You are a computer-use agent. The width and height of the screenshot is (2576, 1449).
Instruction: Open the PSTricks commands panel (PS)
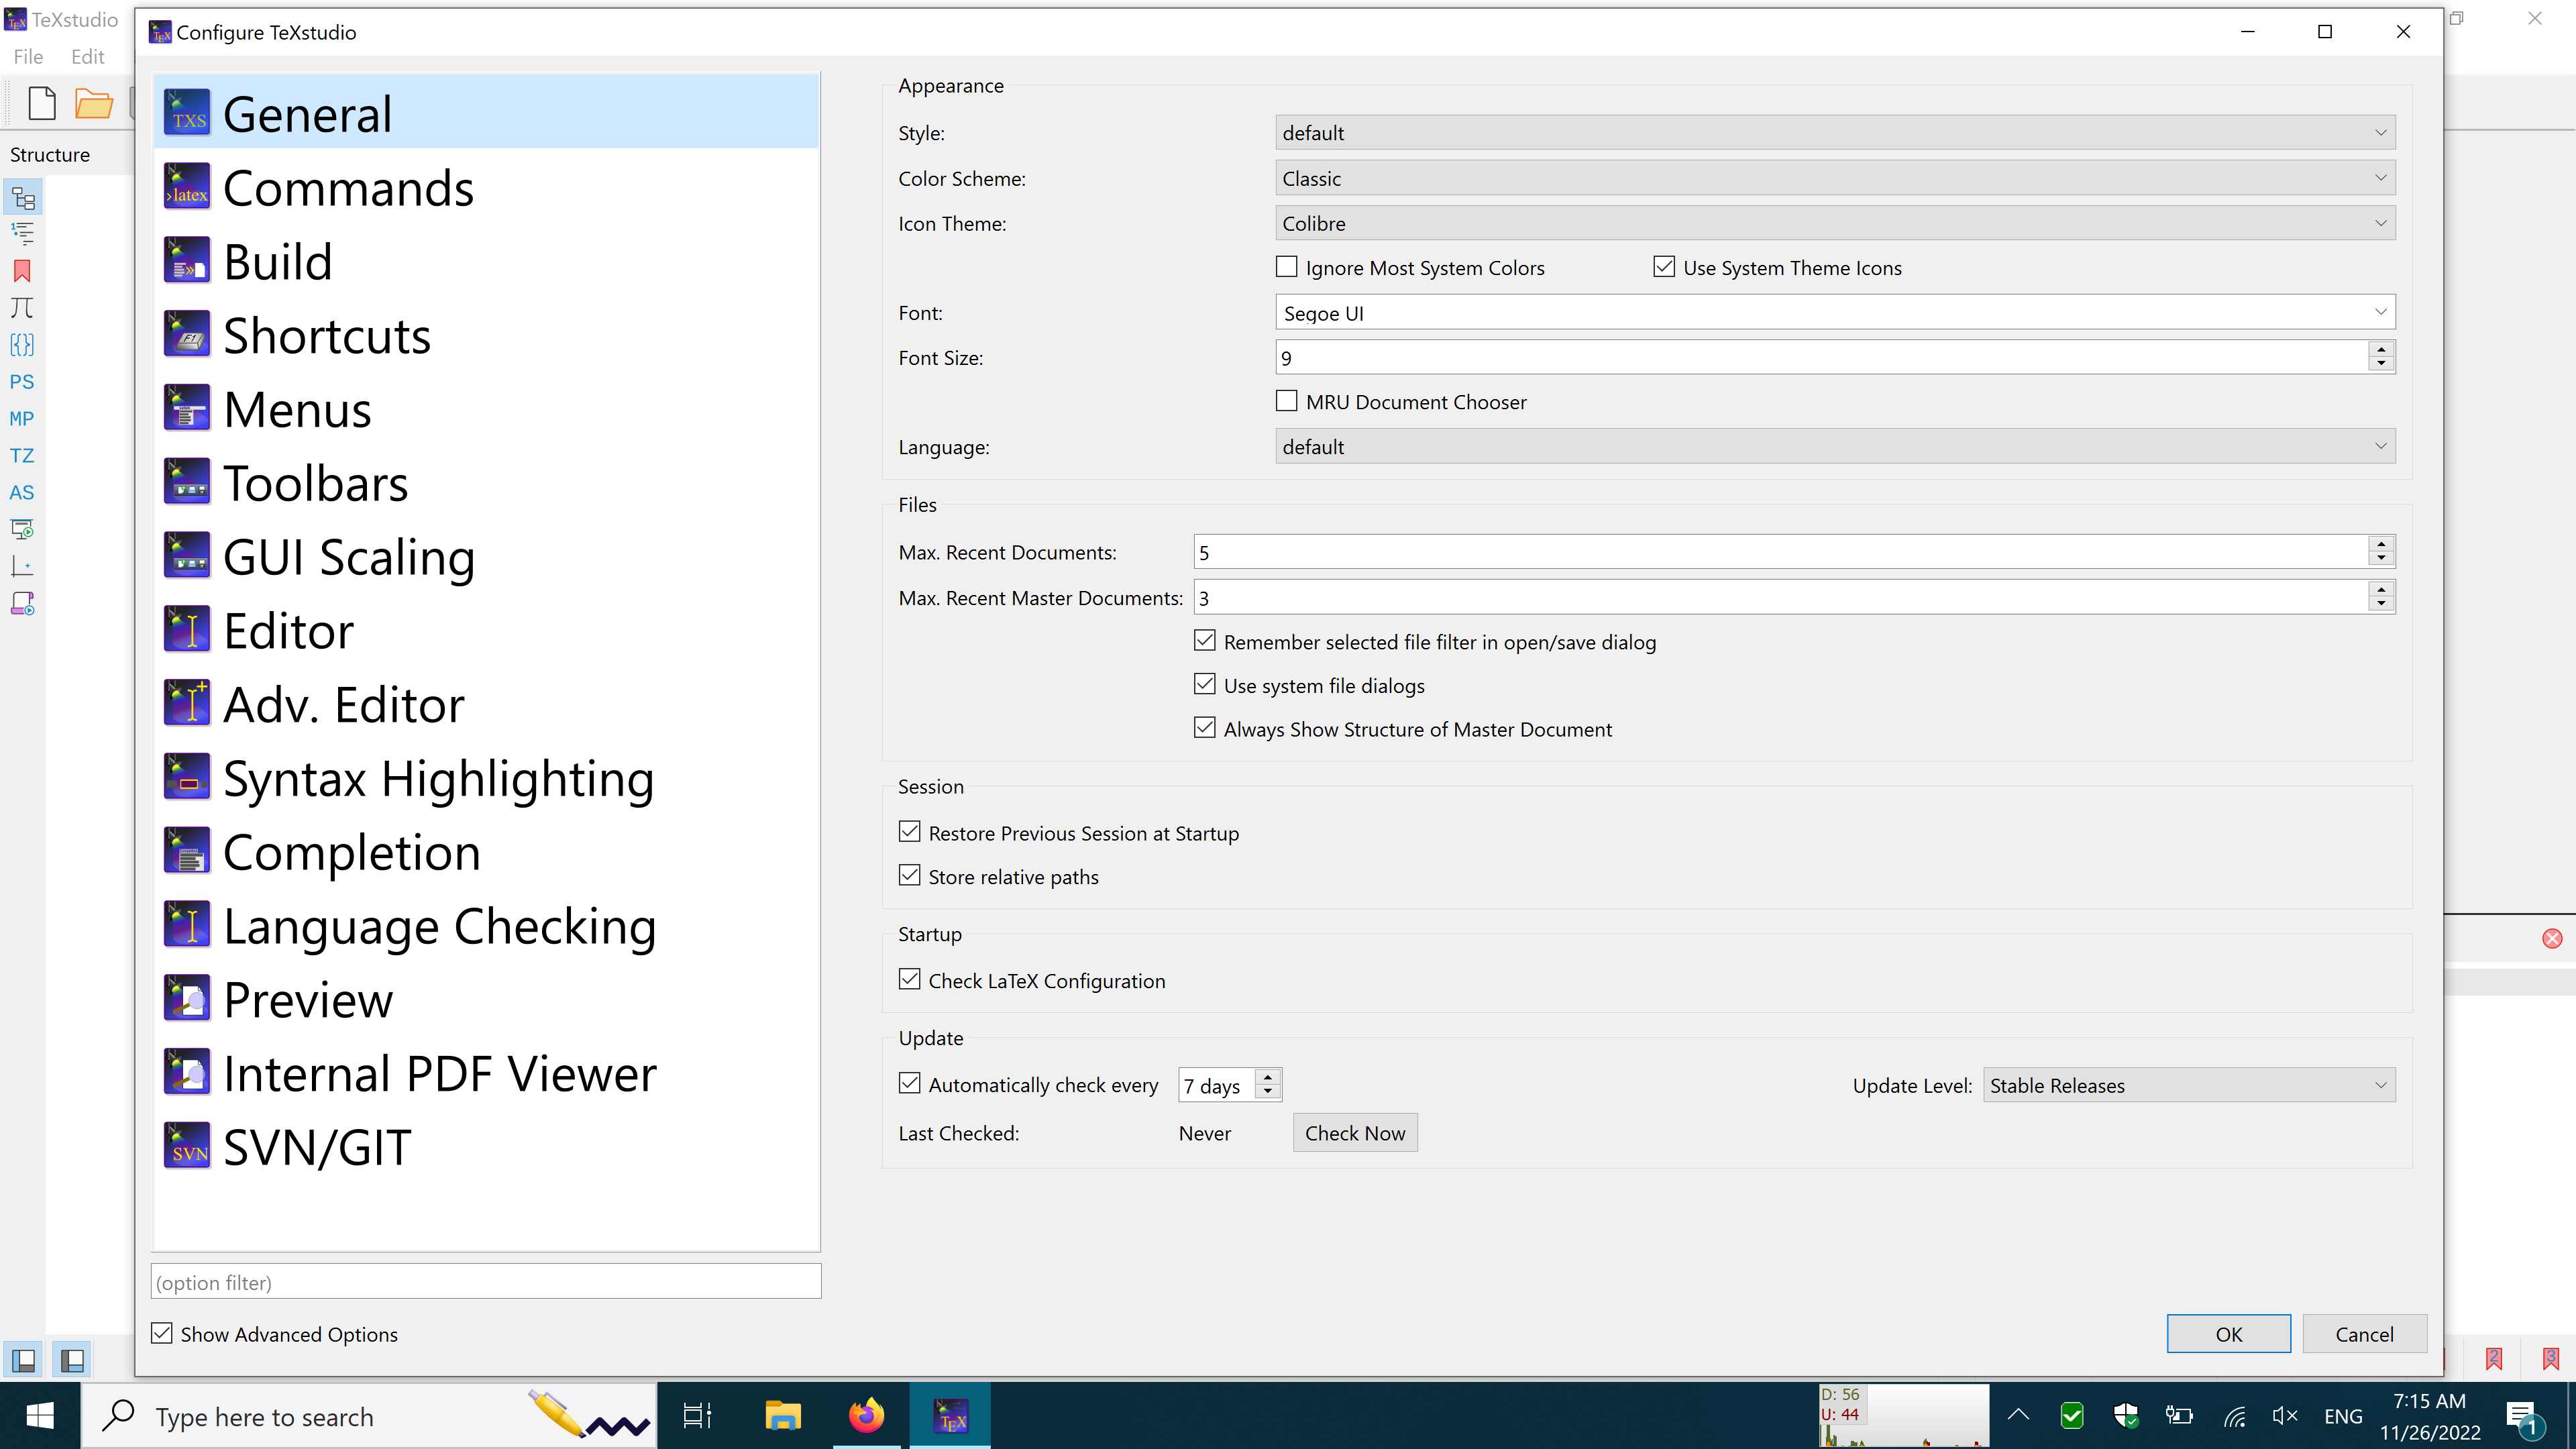[x=22, y=382]
